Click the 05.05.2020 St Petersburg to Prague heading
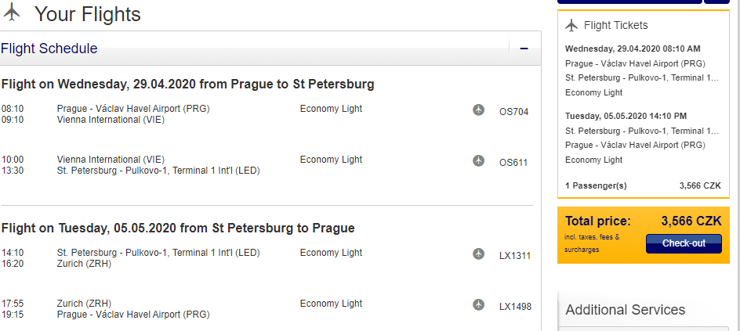The width and height of the screenshot is (740, 331). (178, 228)
